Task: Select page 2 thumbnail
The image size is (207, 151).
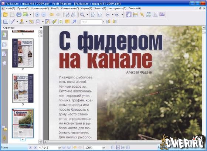Action: 23,53
